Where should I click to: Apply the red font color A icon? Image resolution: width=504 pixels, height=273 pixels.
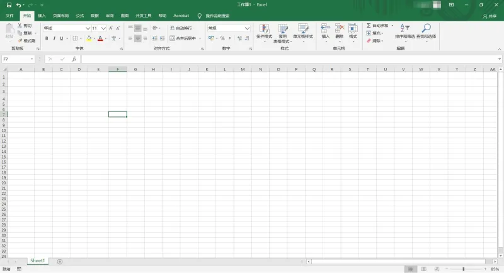100,38
